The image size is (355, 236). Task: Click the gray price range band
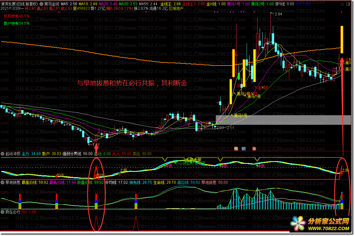coord(283,120)
